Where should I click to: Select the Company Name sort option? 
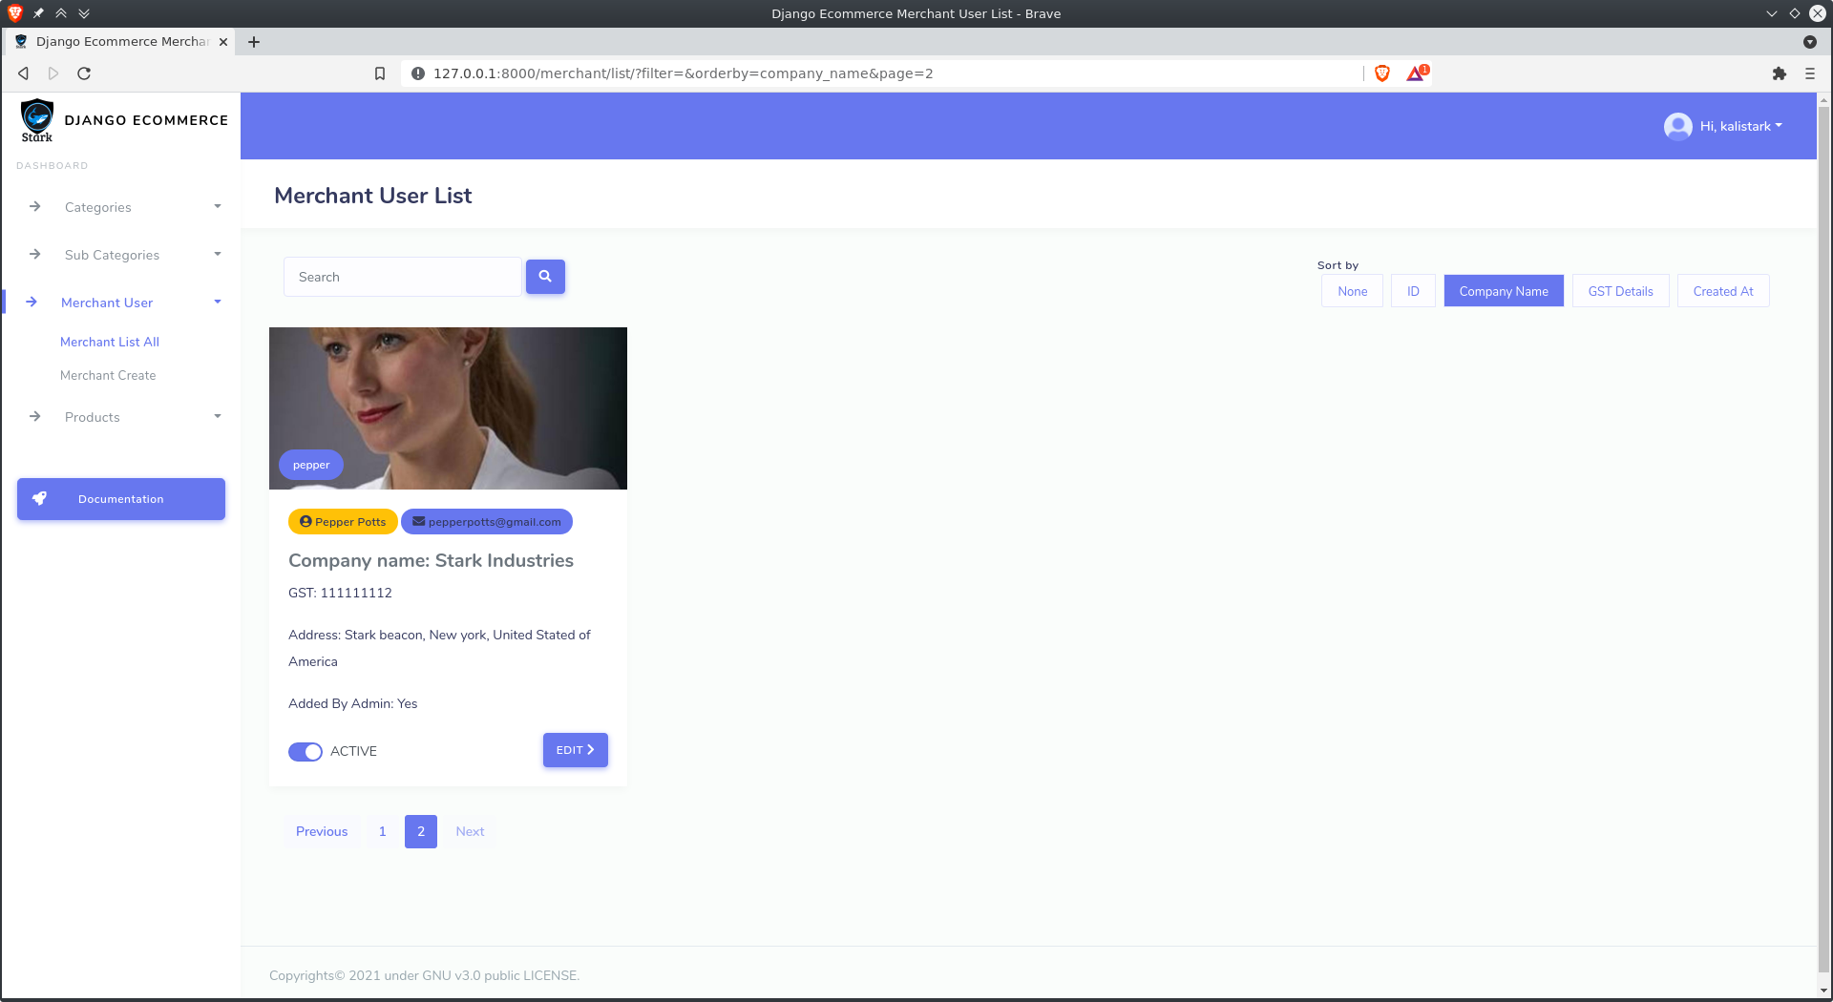[1504, 291]
